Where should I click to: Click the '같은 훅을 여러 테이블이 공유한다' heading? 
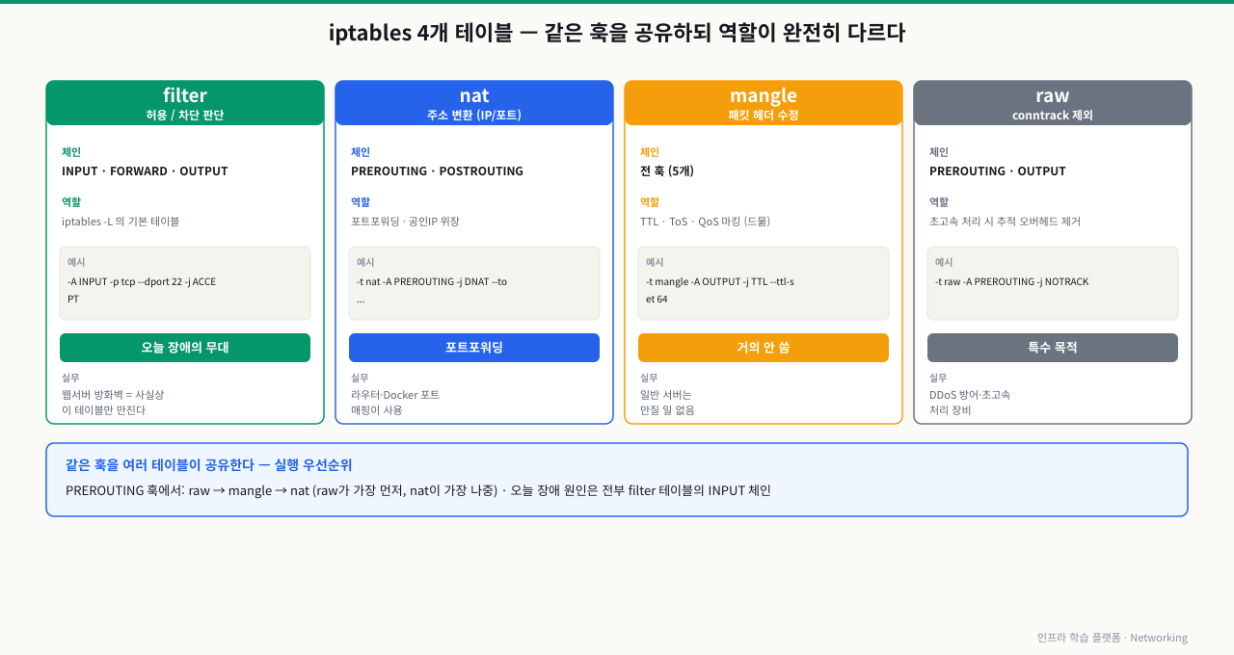pos(208,465)
